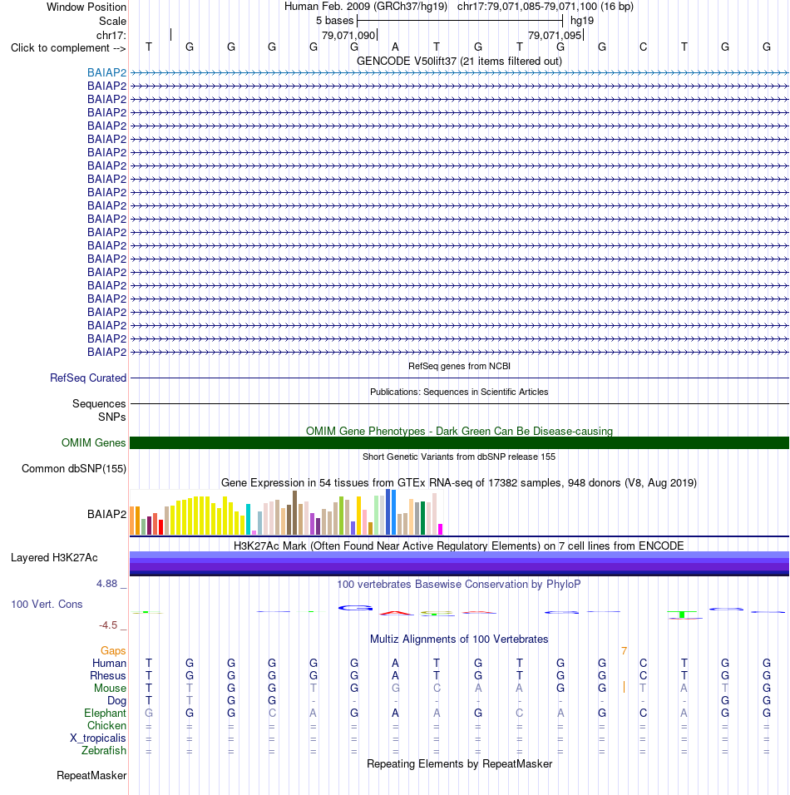Open the GTEx tissue expression bar chart
Screen dimensions: 790x795
point(287,512)
